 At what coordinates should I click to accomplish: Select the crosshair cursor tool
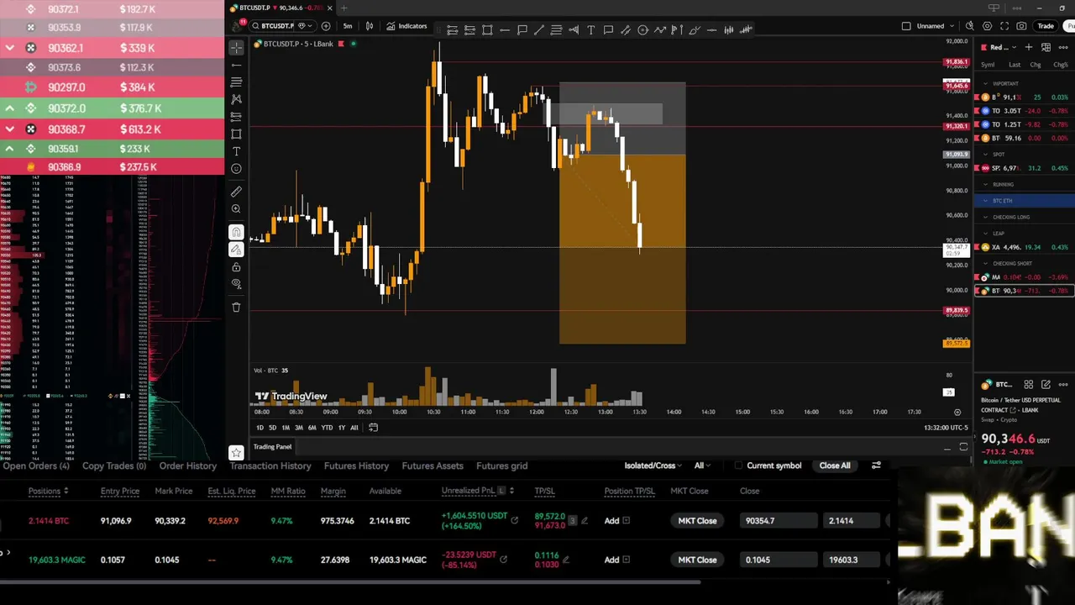[236, 48]
